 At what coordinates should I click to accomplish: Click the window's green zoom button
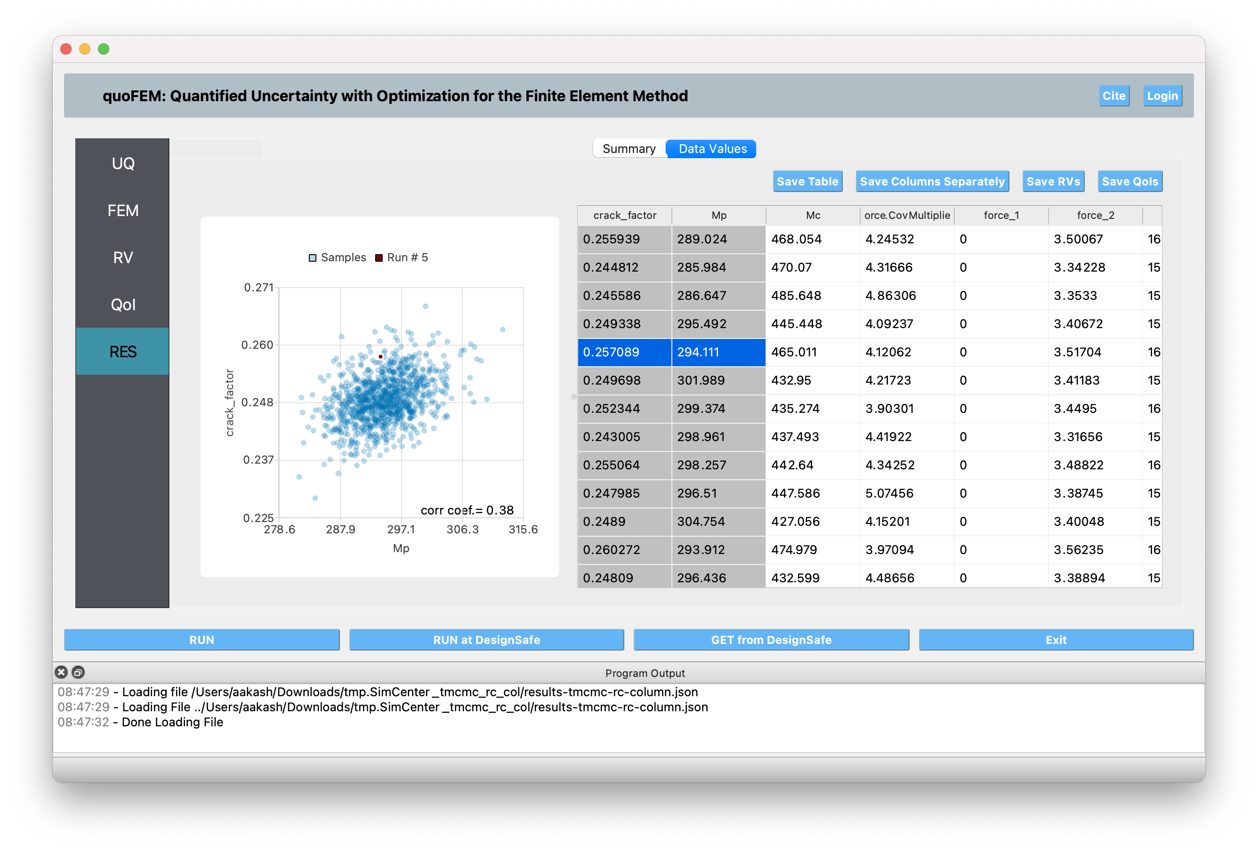[x=104, y=49]
